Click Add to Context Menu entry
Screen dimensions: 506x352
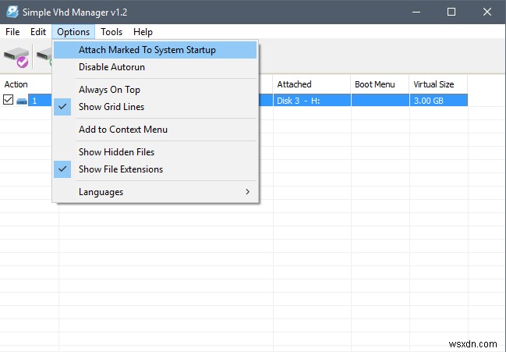122,130
